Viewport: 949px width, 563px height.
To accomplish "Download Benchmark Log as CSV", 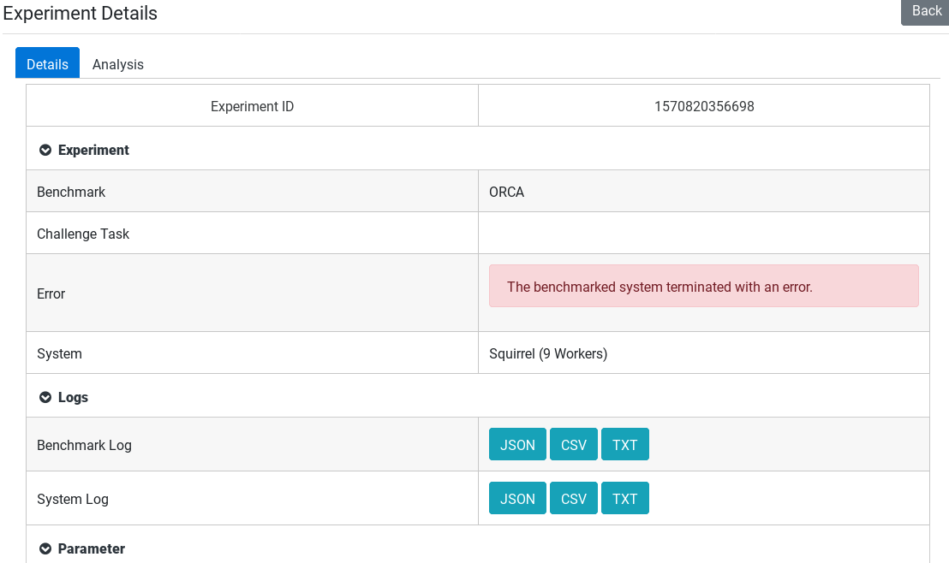I will 574,444.
